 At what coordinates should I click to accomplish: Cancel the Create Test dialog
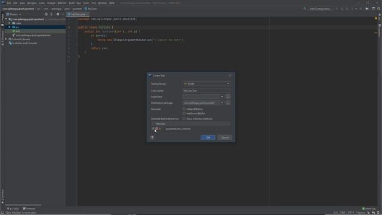224,137
